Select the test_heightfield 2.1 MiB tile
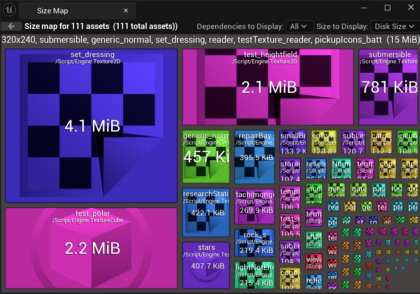The image size is (420, 294). point(268,87)
